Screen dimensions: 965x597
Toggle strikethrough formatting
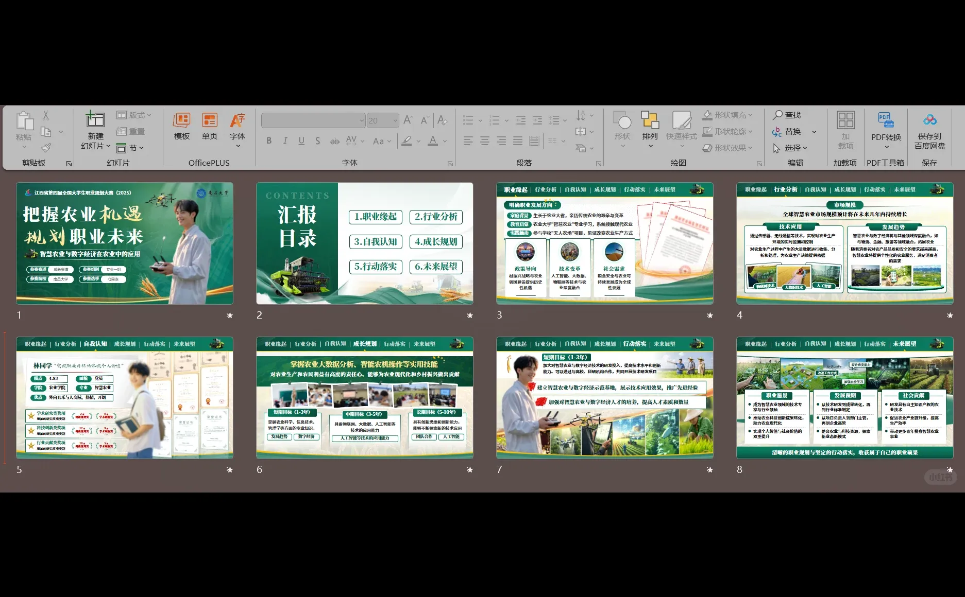334,141
